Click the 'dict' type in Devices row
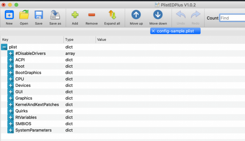This screenshot has width=245, height=141. [x=69, y=85]
